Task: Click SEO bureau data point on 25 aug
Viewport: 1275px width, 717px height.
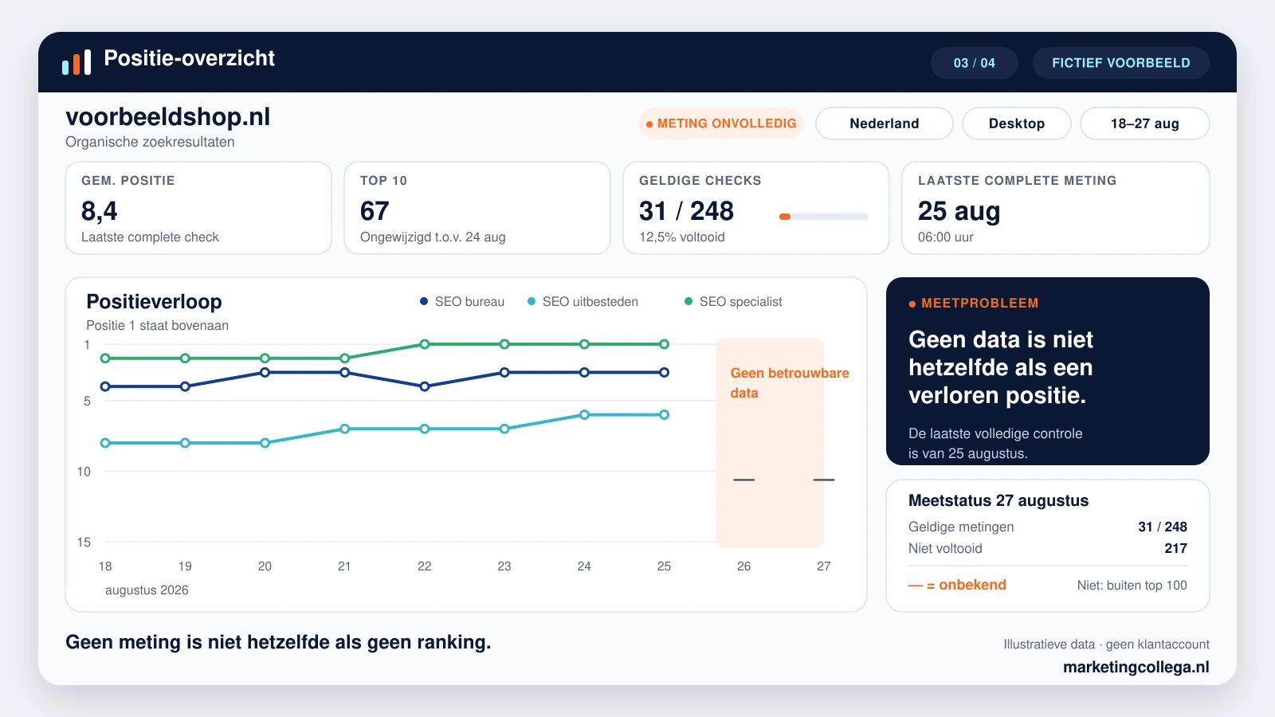Action: pos(664,372)
